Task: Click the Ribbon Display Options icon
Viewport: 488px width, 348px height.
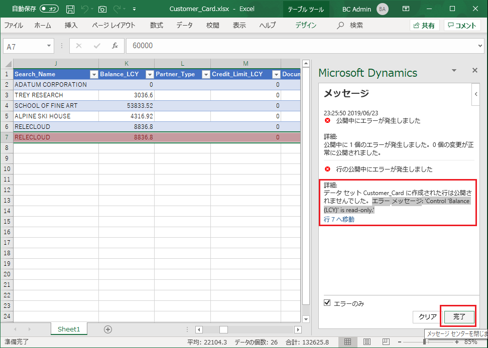Action: click(x=406, y=9)
